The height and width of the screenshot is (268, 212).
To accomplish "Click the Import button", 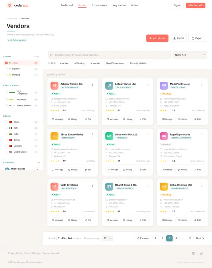I will pyautogui.click(x=179, y=38).
